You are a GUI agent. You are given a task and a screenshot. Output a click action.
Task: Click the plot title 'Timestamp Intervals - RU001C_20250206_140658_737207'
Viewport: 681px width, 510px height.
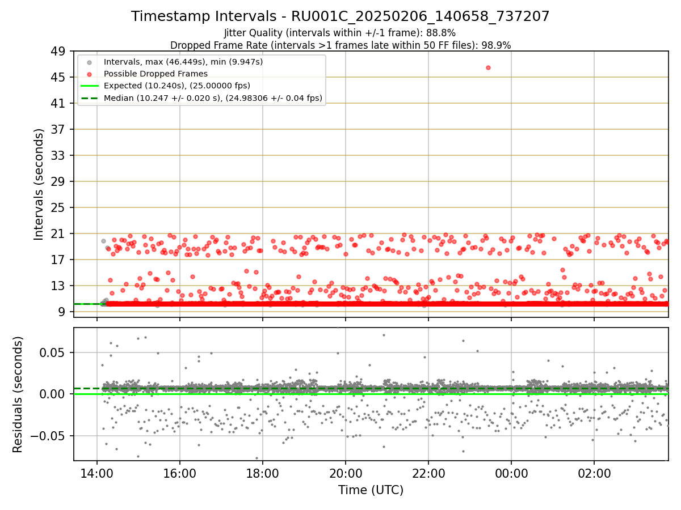coord(340,16)
